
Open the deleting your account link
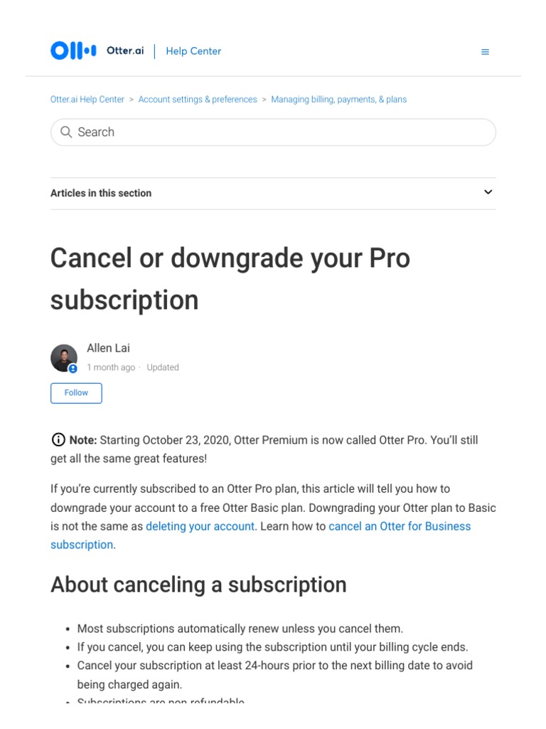click(x=200, y=527)
